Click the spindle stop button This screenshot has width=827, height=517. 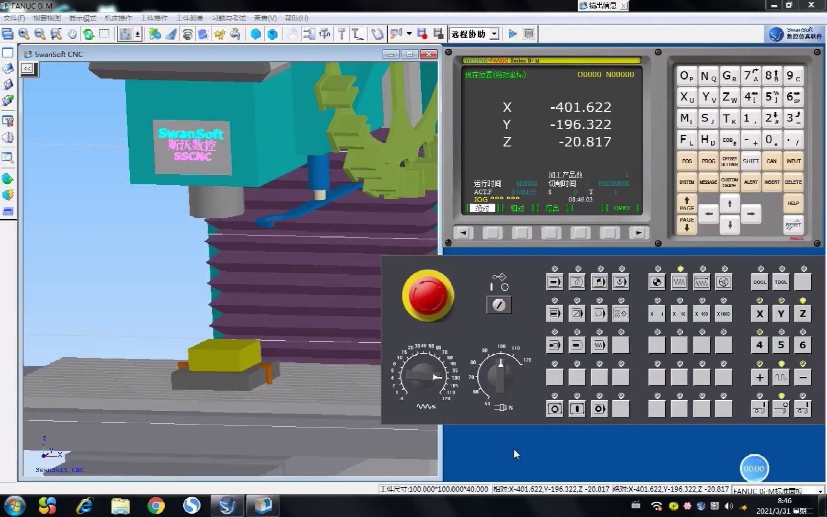point(781,409)
